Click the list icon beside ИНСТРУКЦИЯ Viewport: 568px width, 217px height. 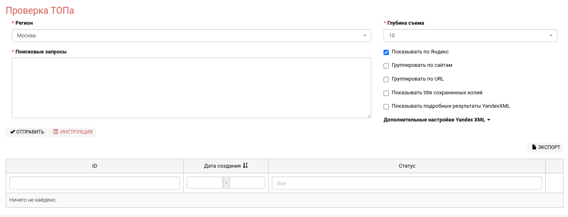point(55,132)
